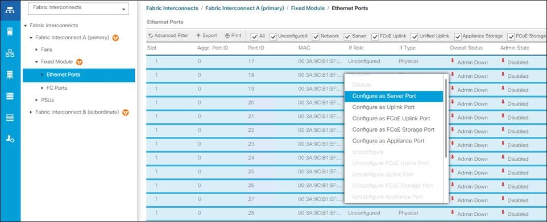Click warning icon beside Fabric Interconnect B
This screenshot has height=222, width=547.
click(126, 112)
